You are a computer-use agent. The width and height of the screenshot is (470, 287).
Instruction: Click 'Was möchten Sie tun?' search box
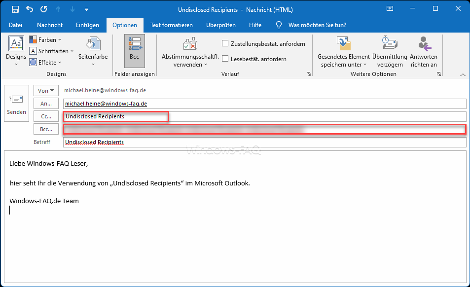point(317,25)
